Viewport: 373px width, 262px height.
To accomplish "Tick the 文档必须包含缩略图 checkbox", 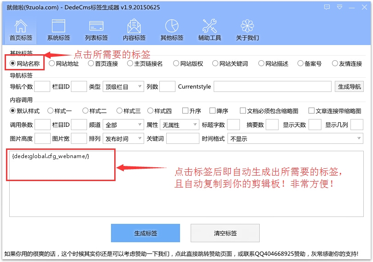I will 269,111.
